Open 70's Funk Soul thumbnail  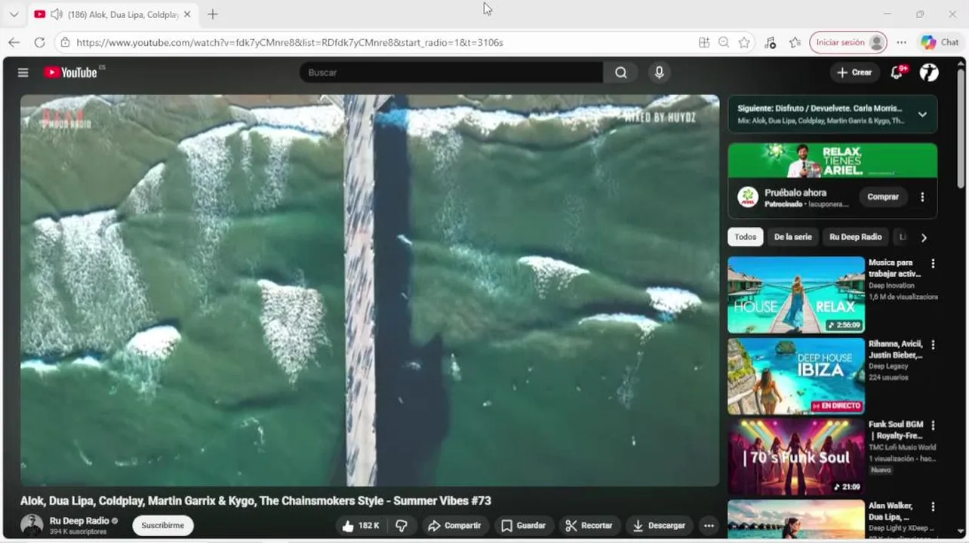796,457
